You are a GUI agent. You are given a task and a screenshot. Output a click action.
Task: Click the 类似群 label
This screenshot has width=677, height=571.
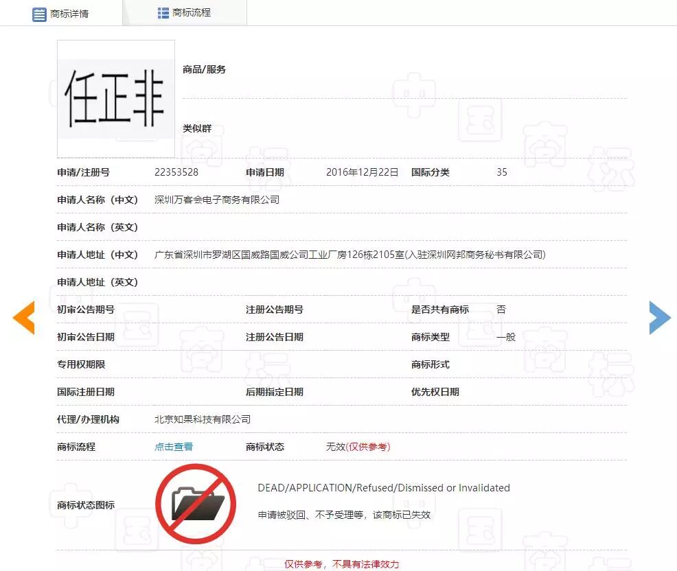pyautogui.click(x=197, y=128)
